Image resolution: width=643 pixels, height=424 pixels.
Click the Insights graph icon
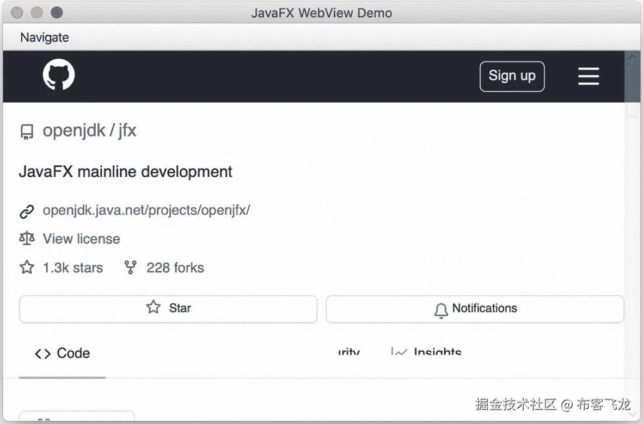399,352
